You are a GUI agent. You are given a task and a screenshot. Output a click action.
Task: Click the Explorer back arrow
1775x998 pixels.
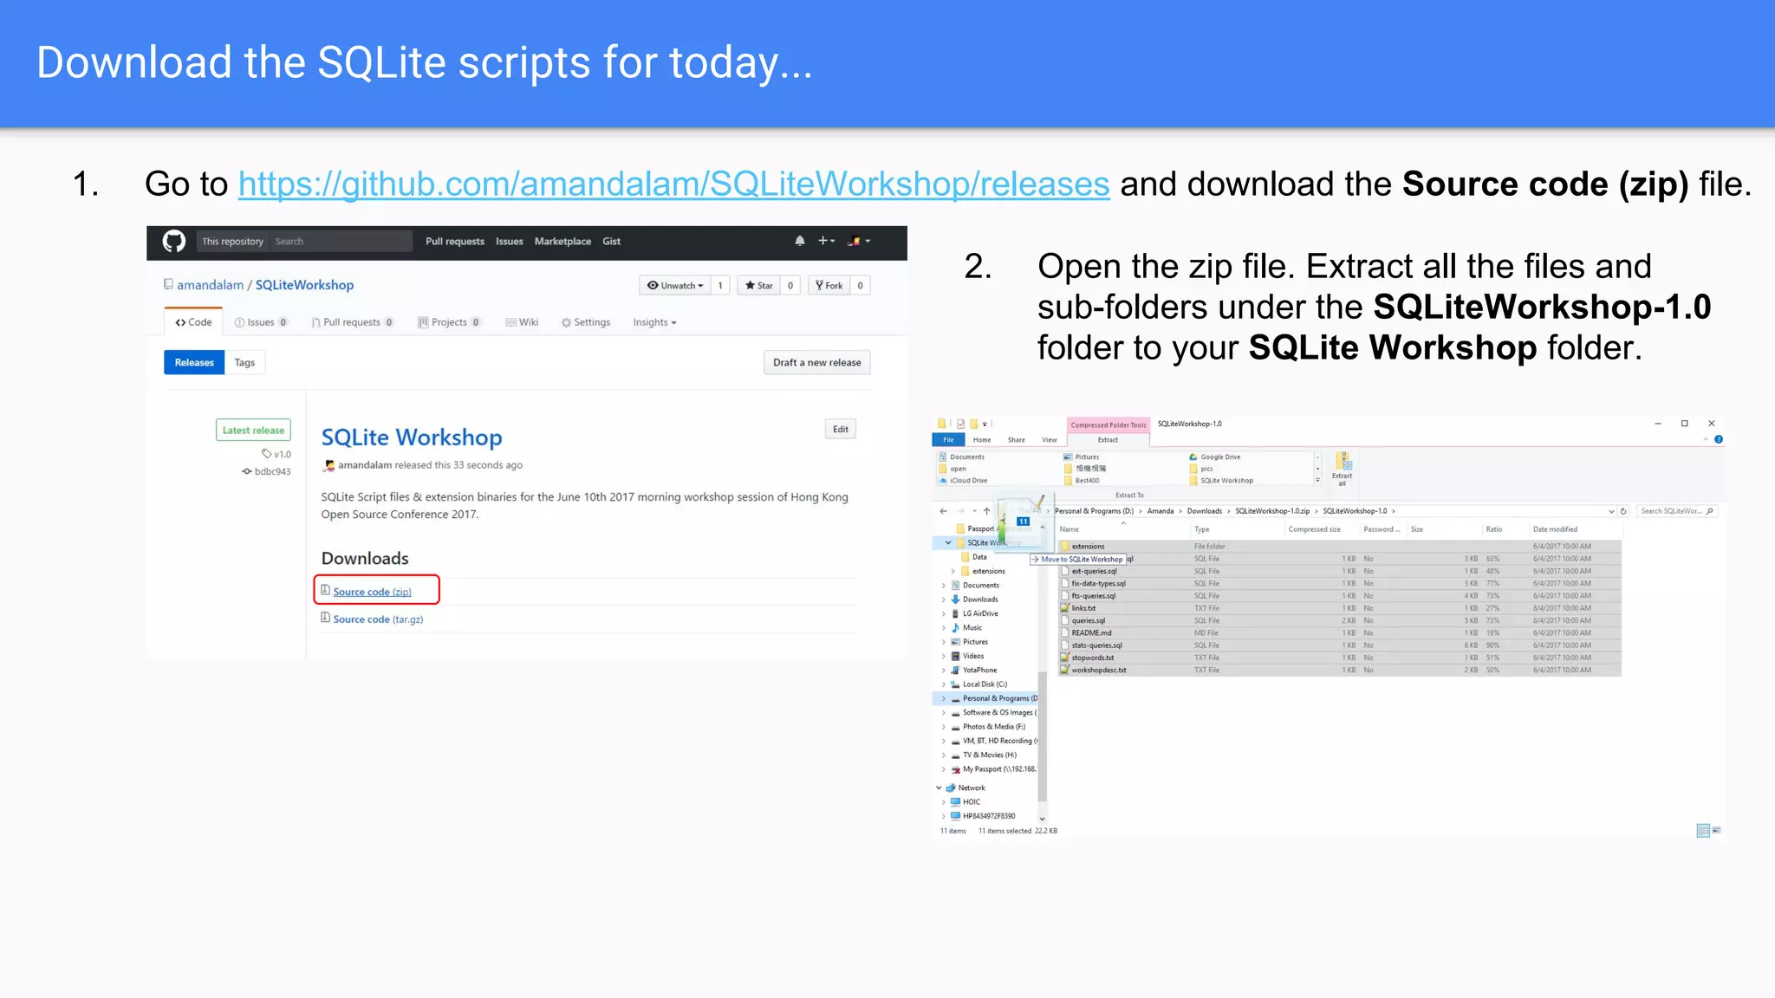(944, 511)
